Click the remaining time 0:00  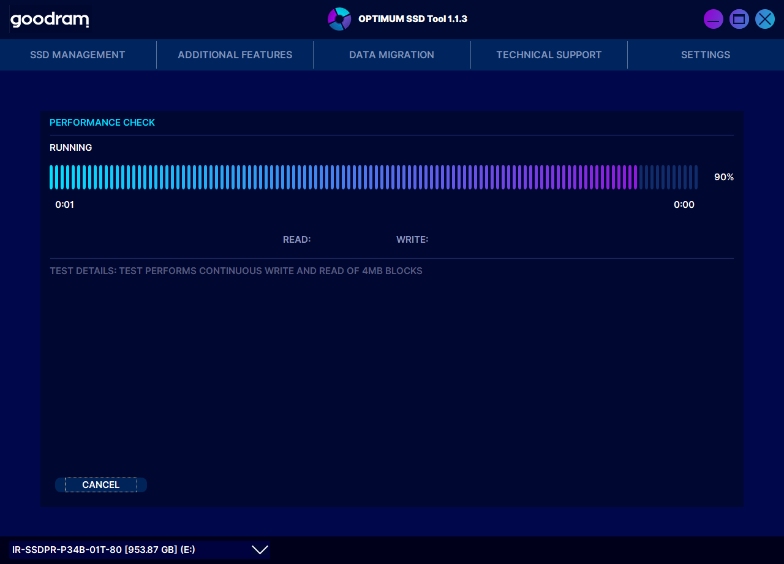[x=684, y=205]
